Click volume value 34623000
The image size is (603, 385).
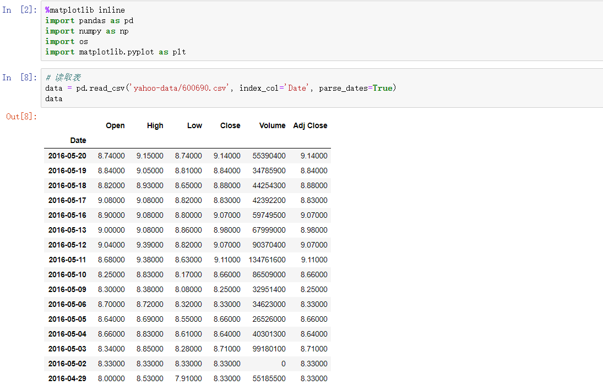(x=269, y=304)
